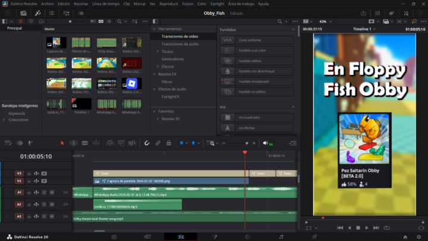Collapse the Herramientas tree
This screenshot has height=241, width=428.
tap(154, 29)
